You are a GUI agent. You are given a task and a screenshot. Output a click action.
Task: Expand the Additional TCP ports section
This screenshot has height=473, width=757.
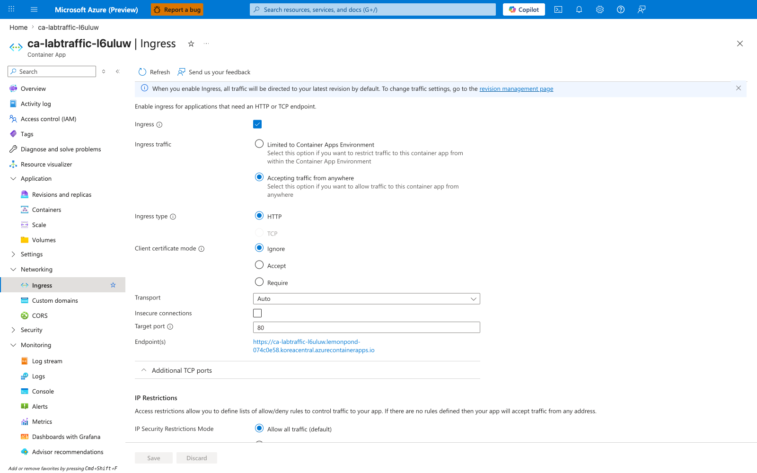tap(308, 370)
